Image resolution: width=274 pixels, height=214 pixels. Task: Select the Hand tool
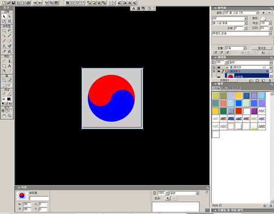pos(4,115)
